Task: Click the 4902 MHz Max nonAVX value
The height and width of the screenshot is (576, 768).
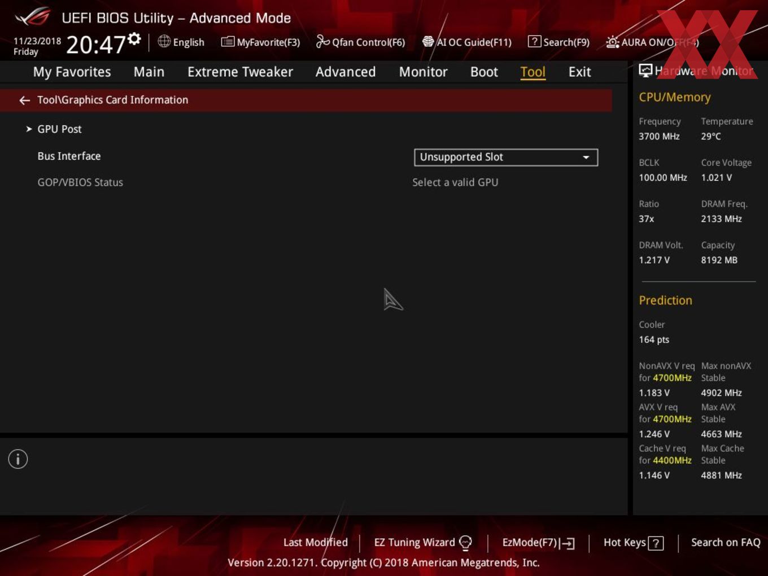Action: pos(721,392)
